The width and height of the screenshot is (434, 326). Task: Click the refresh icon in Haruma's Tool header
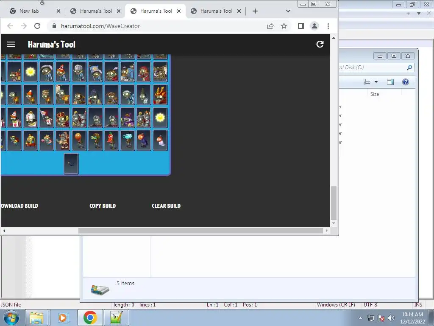[x=320, y=44]
